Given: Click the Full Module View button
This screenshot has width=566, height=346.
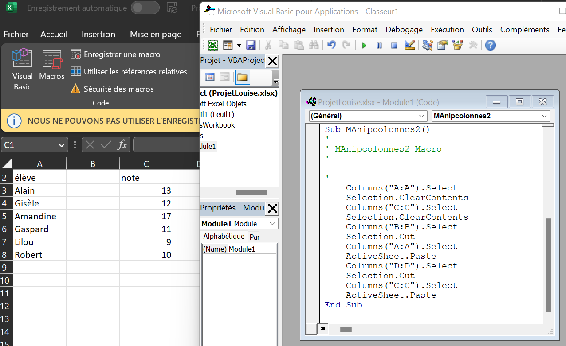Looking at the screenshot, I should [x=322, y=329].
